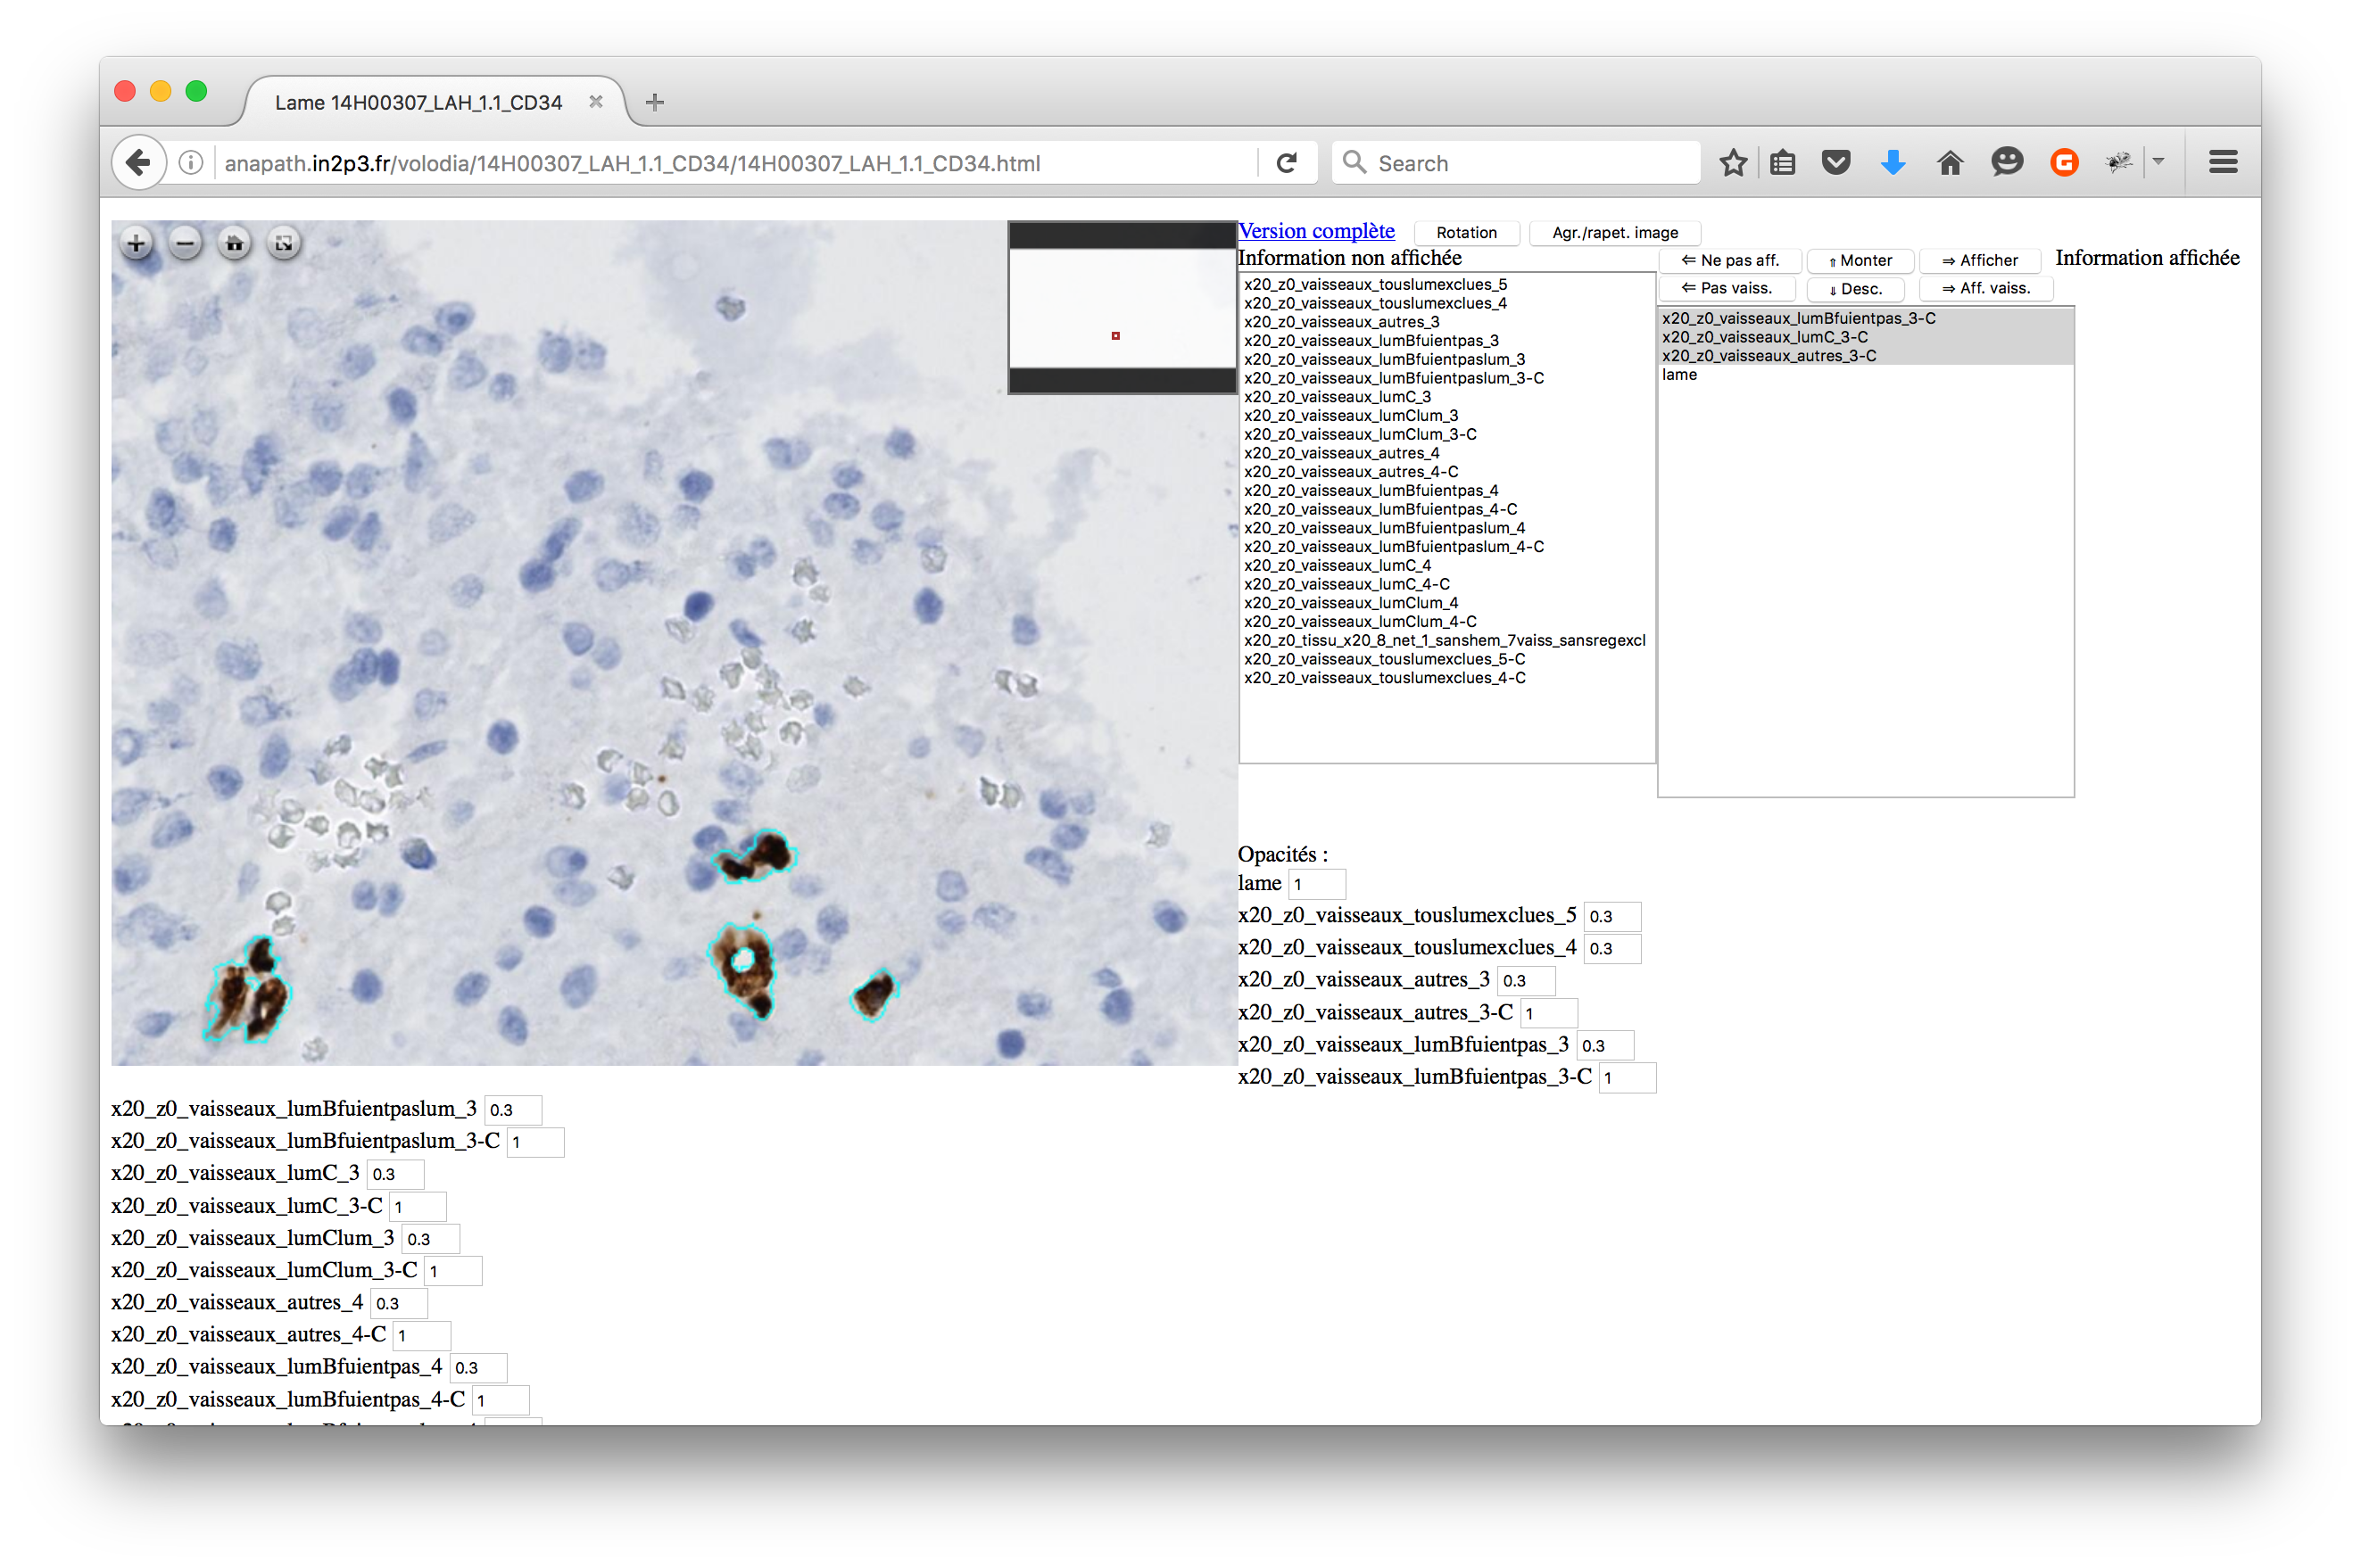
Task: Go back with the back arrow
Action: (x=139, y=163)
